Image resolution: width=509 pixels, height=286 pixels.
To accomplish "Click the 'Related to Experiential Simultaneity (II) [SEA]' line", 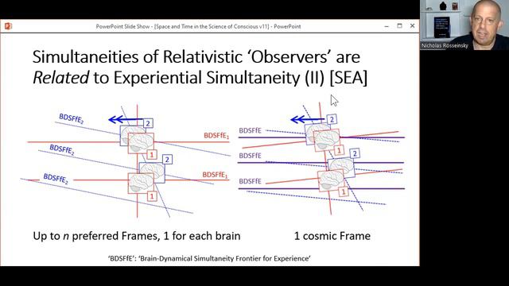I will pyautogui.click(x=200, y=78).
